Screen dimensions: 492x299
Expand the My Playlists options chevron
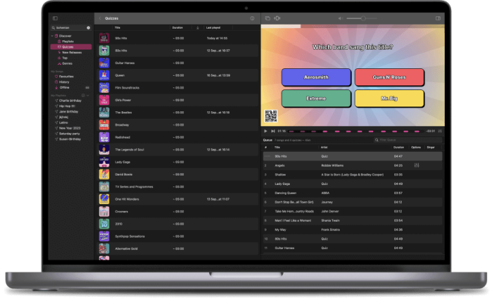[x=87, y=95]
